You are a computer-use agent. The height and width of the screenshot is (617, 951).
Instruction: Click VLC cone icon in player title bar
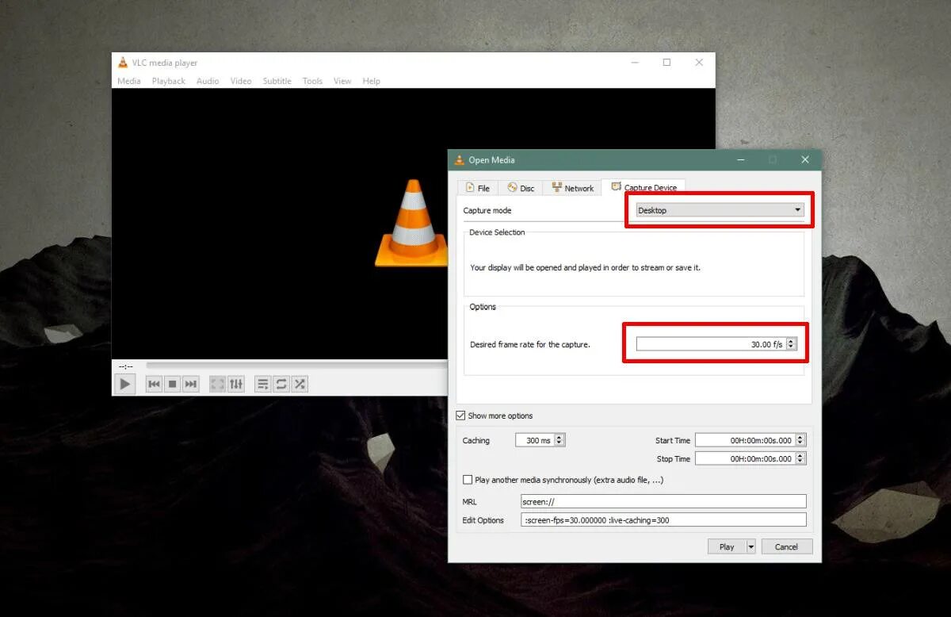click(x=122, y=63)
